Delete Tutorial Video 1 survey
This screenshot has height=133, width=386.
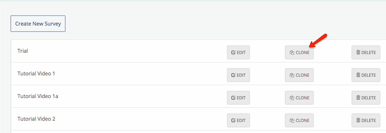point(366,75)
